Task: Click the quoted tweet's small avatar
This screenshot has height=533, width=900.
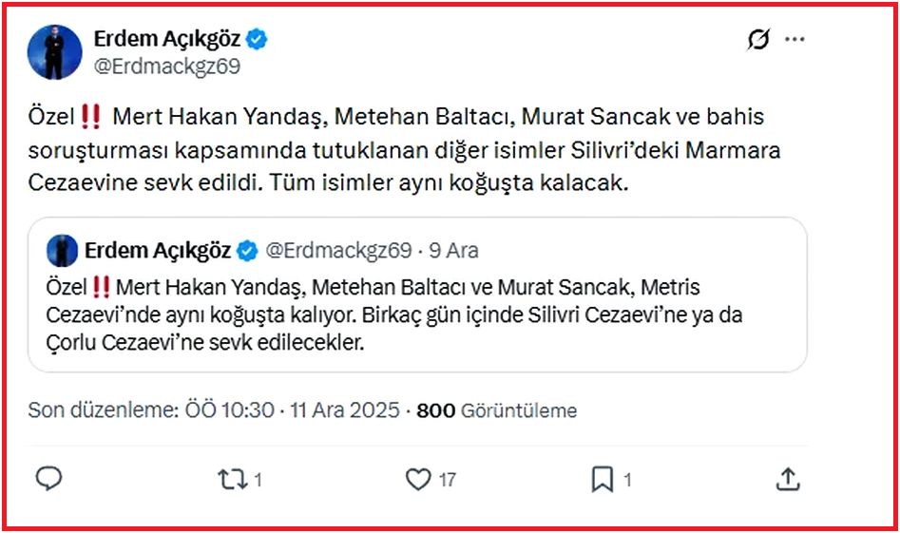Action: tap(64, 251)
